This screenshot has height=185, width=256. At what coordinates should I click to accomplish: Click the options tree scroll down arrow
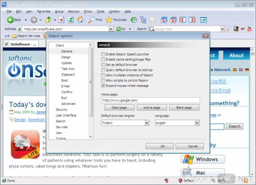click(x=91, y=137)
